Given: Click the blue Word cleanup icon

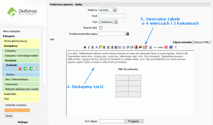Looking at the screenshot, I should pos(171,47).
